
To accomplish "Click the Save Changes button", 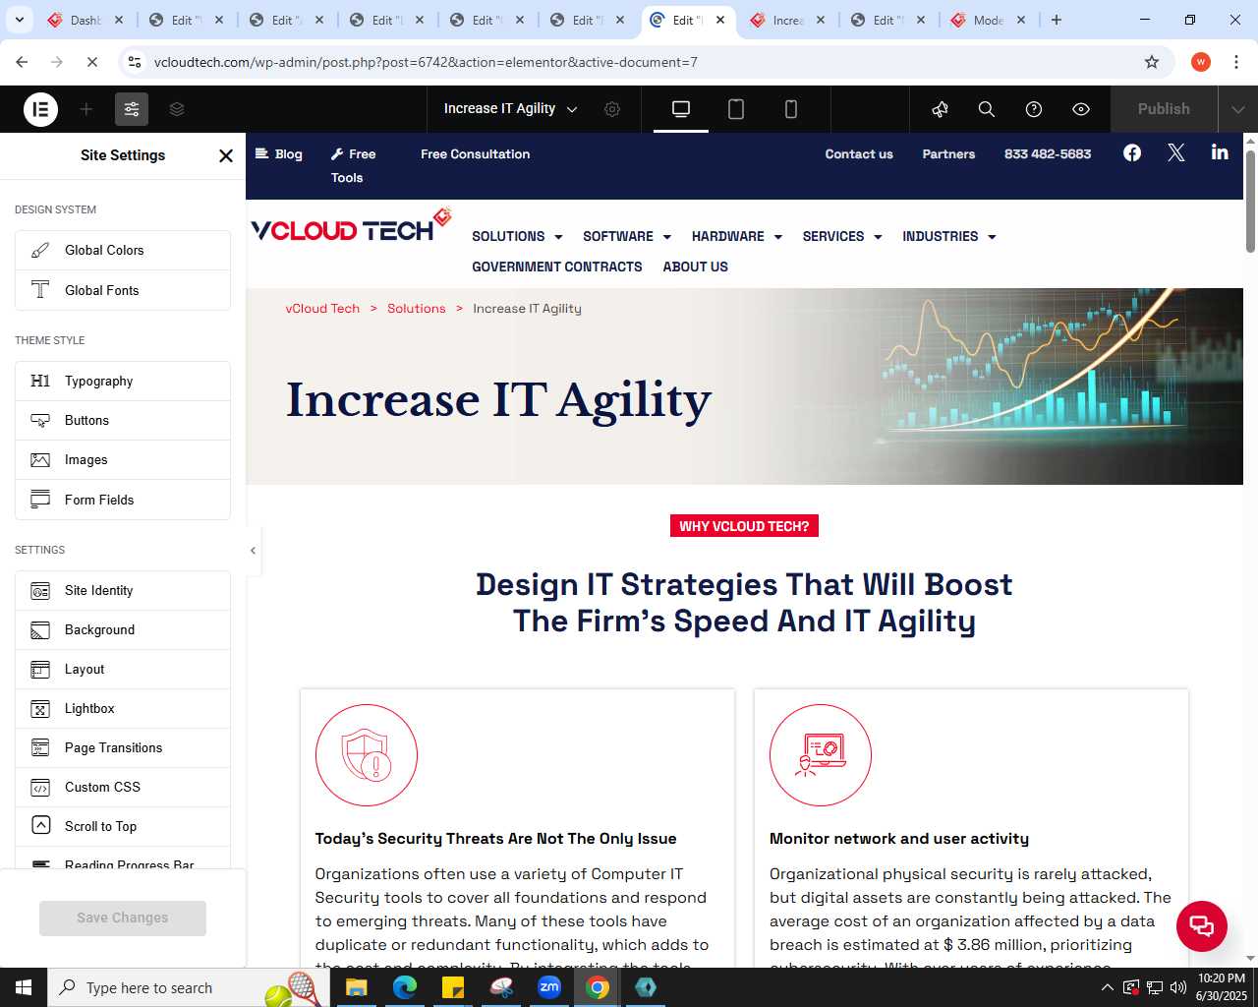I will pos(123,918).
